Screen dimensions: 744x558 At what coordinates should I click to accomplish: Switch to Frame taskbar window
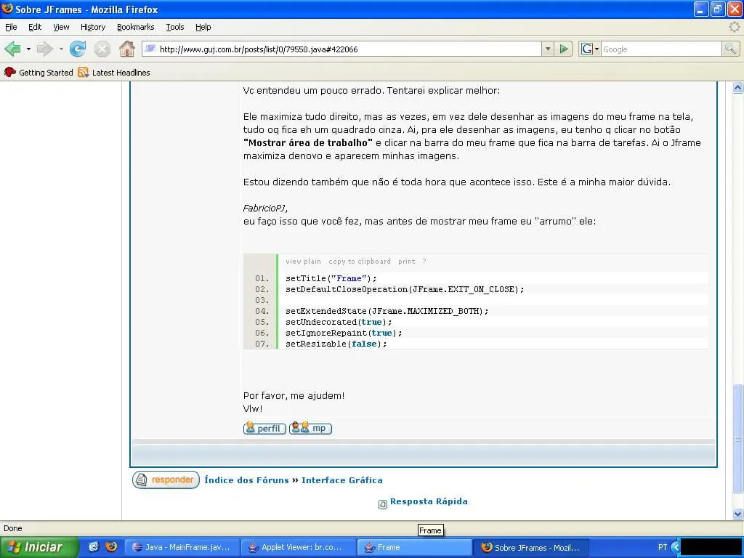coord(413,547)
